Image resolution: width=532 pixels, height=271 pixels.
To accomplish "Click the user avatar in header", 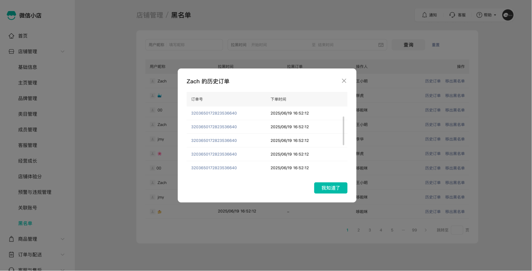I will (508, 15).
